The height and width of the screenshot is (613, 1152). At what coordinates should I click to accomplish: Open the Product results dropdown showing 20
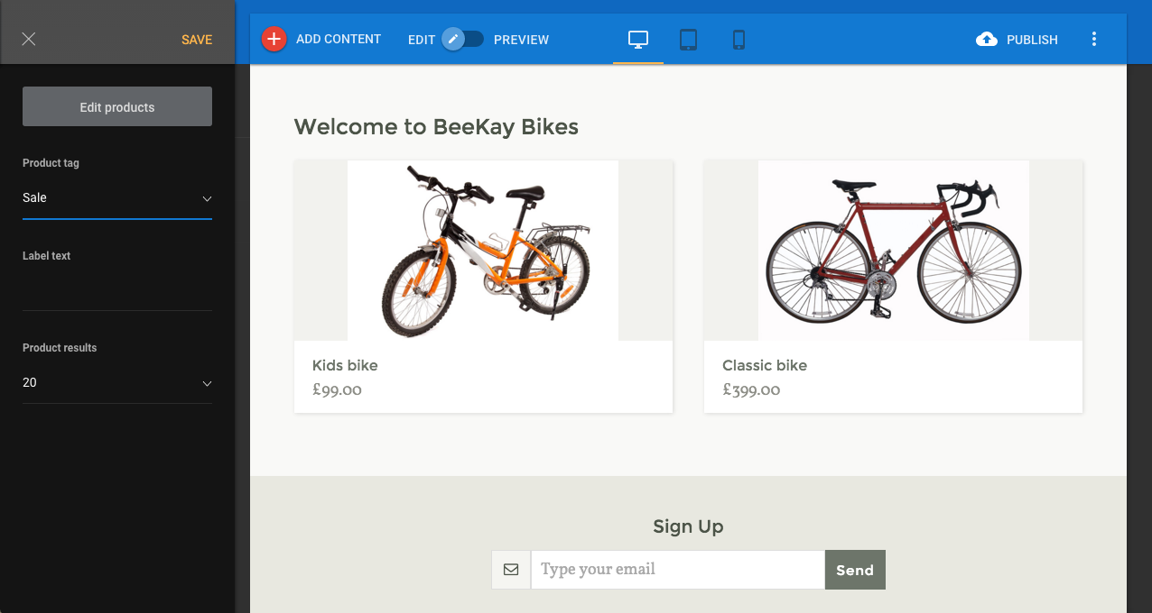click(x=117, y=383)
